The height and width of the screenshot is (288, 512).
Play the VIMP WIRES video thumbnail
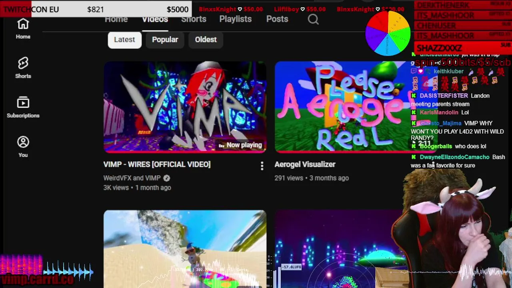185,107
